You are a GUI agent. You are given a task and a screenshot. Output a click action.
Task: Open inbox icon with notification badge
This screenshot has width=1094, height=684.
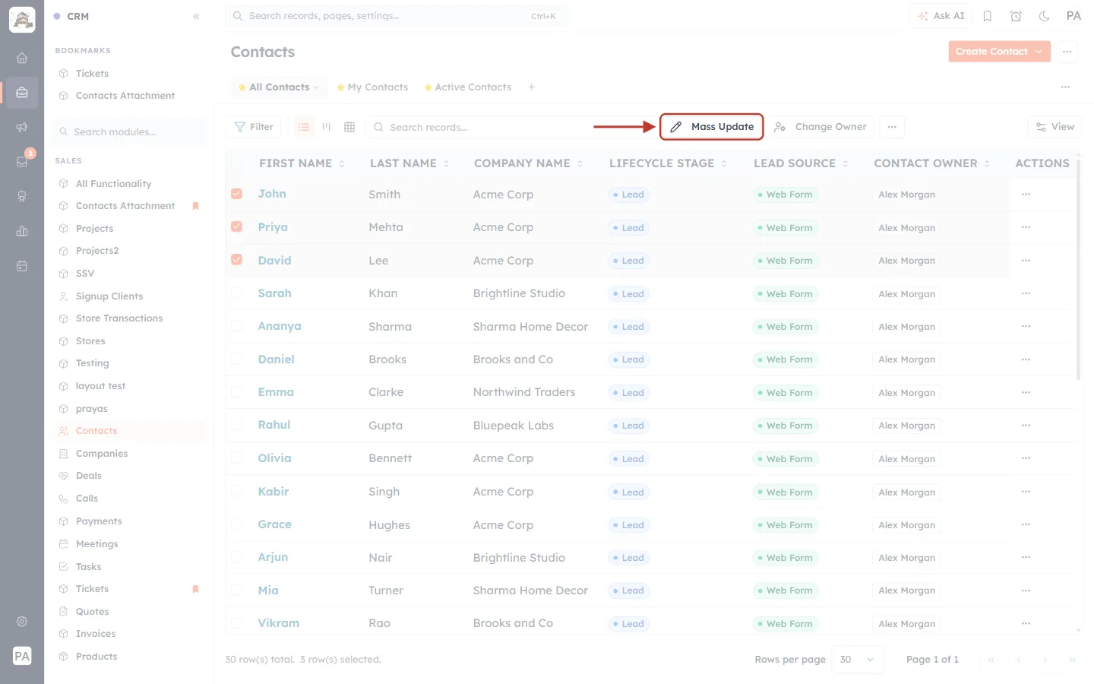click(x=22, y=161)
